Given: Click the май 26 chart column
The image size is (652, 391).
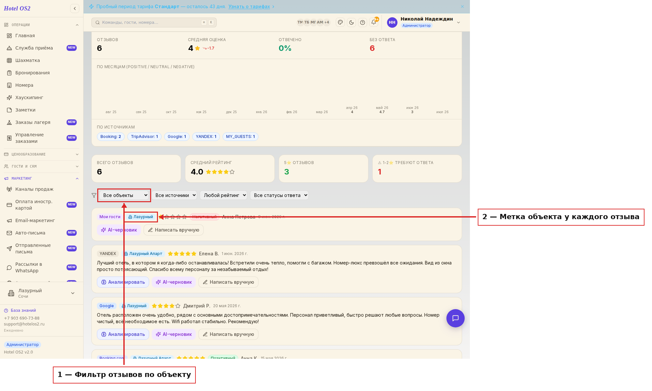Looking at the screenshot, I should [x=382, y=110].
